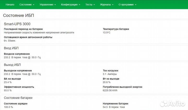Click the load current value 3.1 Амперы
This screenshot has width=188, height=110.
(x=111, y=74)
